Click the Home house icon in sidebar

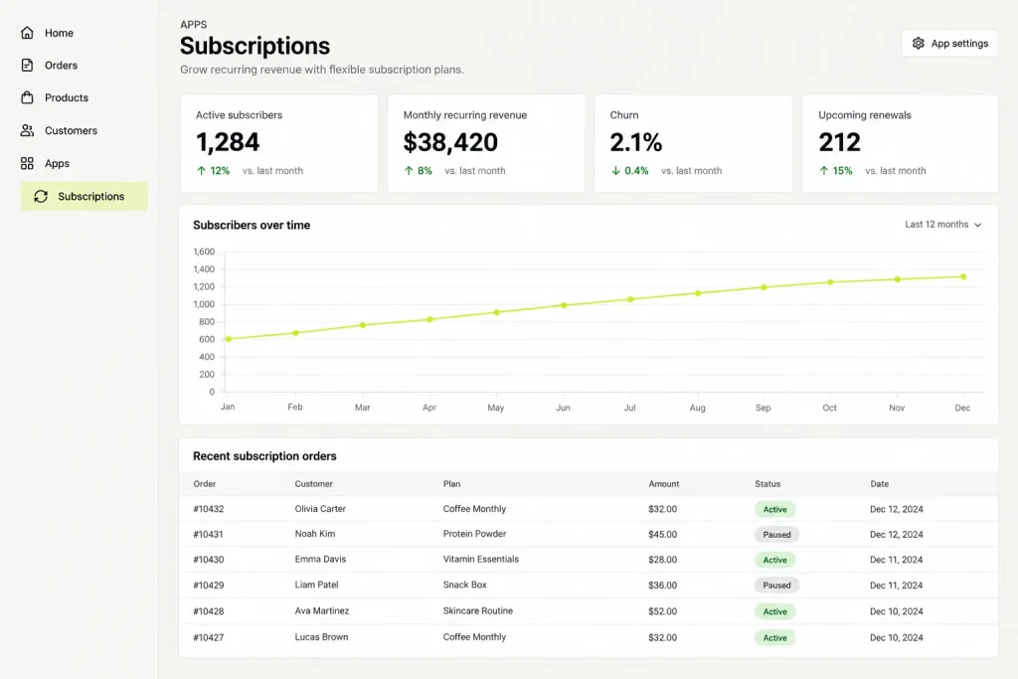click(27, 33)
